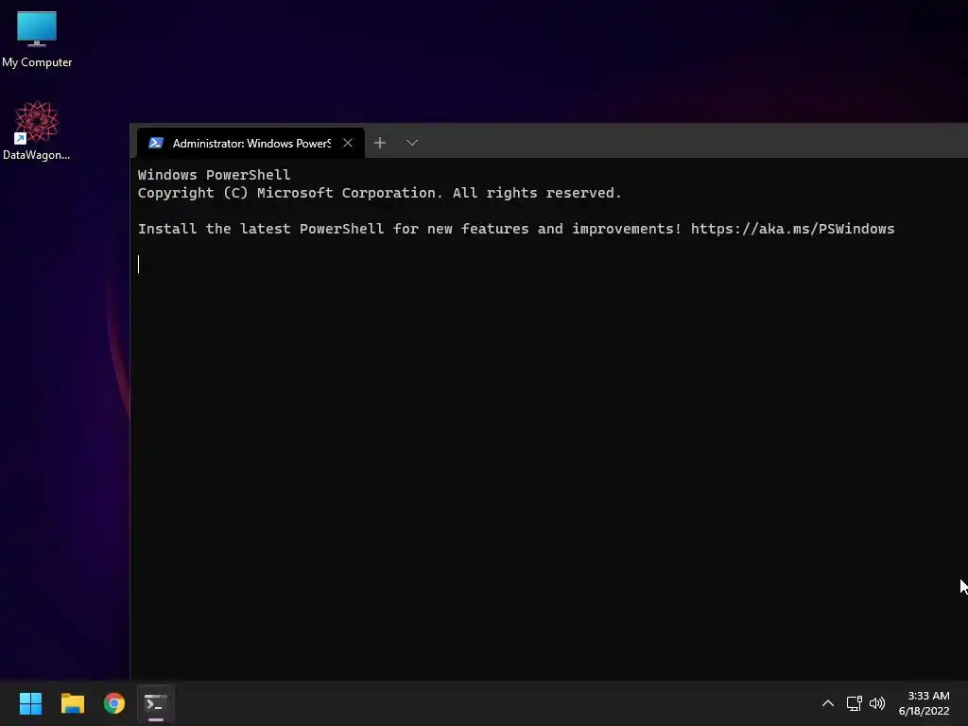Open File Explorer from the taskbar
The image size is (968, 726).
pyautogui.click(x=72, y=703)
